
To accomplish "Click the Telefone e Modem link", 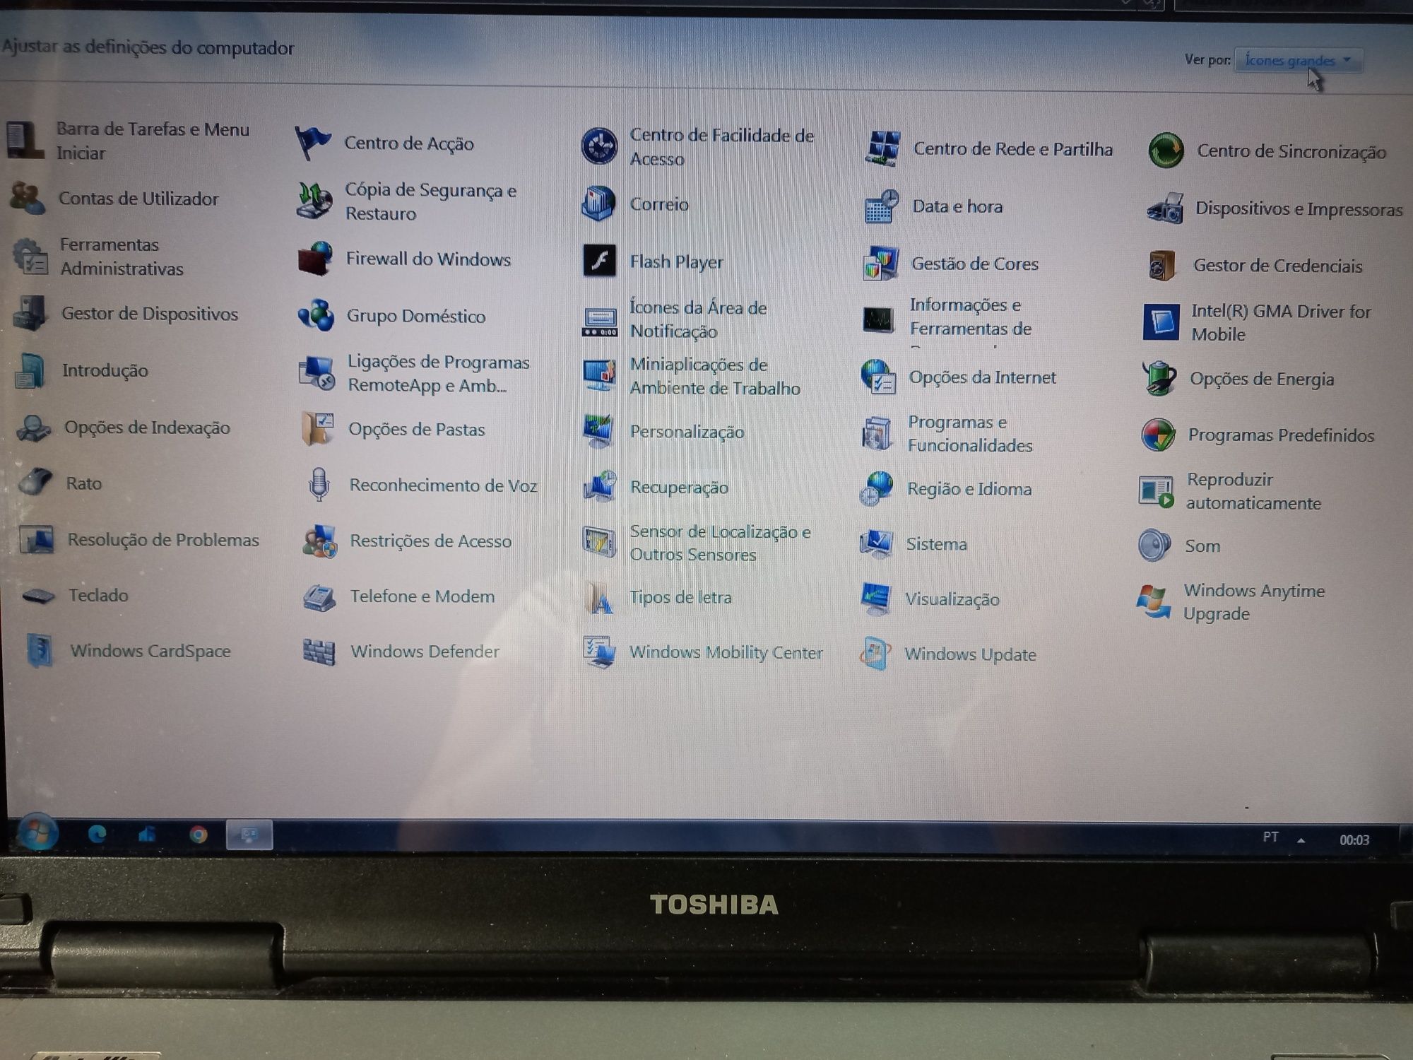I will click(422, 596).
